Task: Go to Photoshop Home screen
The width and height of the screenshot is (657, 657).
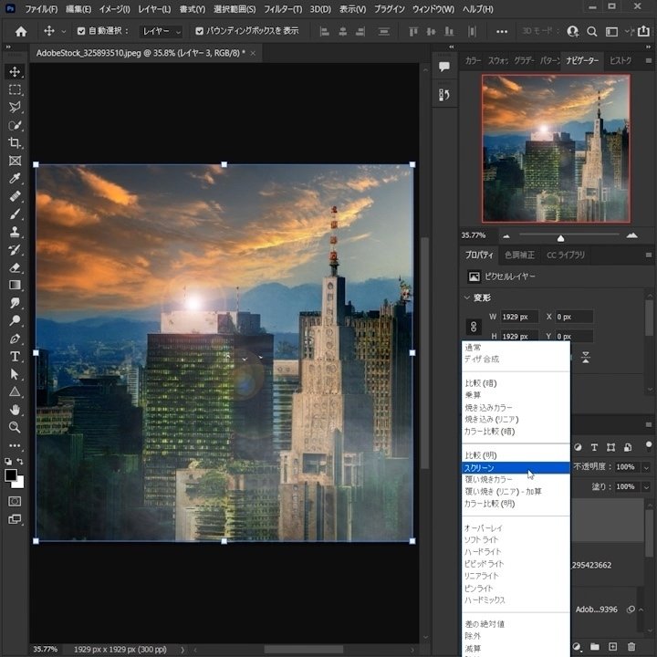Action: (x=20, y=31)
